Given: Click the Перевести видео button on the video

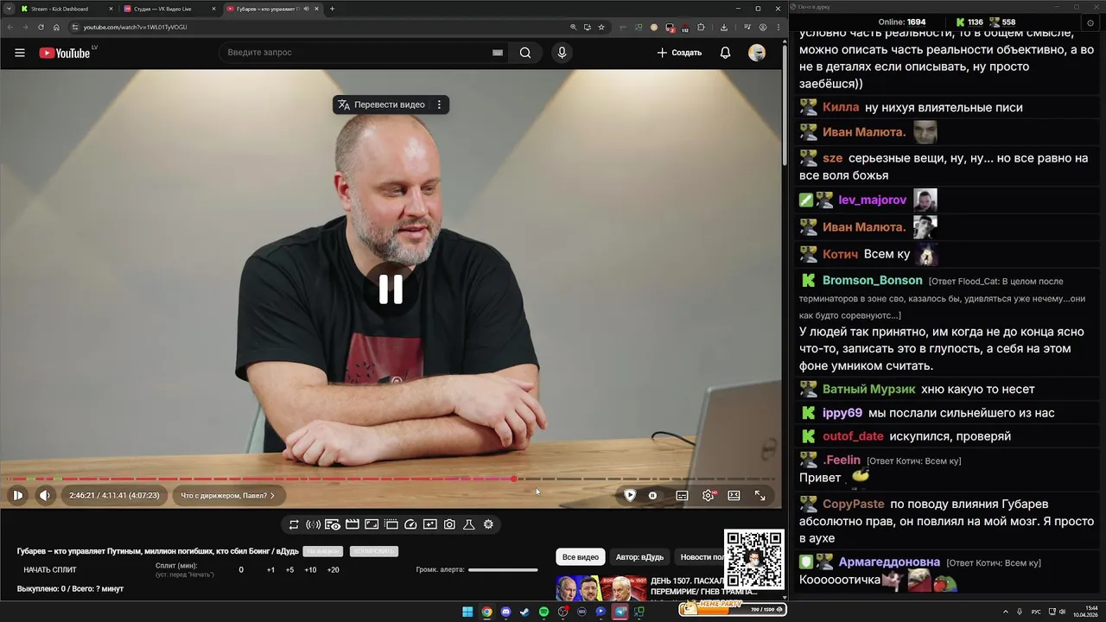Looking at the screenshot, I should 381,105.
